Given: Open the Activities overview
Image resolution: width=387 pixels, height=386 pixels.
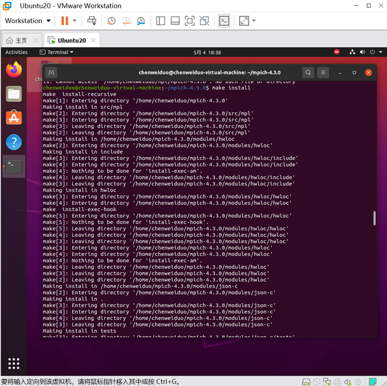Looking at the screenshot, I should (x=16, y=52).
